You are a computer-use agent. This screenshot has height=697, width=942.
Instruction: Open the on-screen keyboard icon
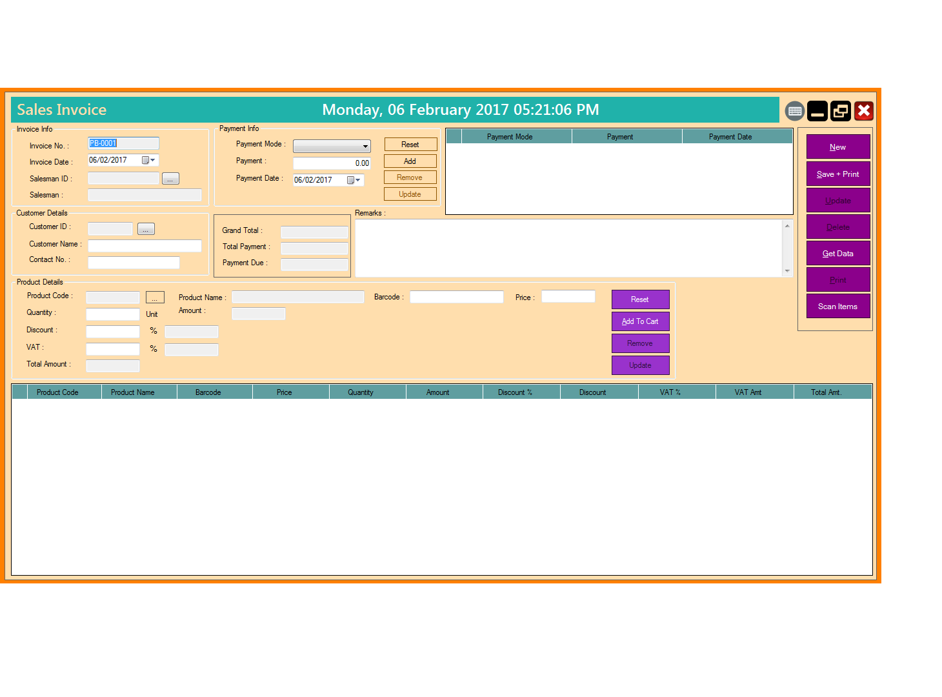795,110
